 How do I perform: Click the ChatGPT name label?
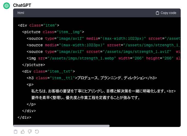(22, 5)
